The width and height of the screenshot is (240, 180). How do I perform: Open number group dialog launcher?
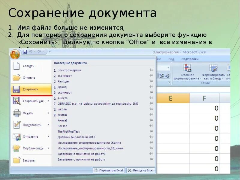[169, 83]
